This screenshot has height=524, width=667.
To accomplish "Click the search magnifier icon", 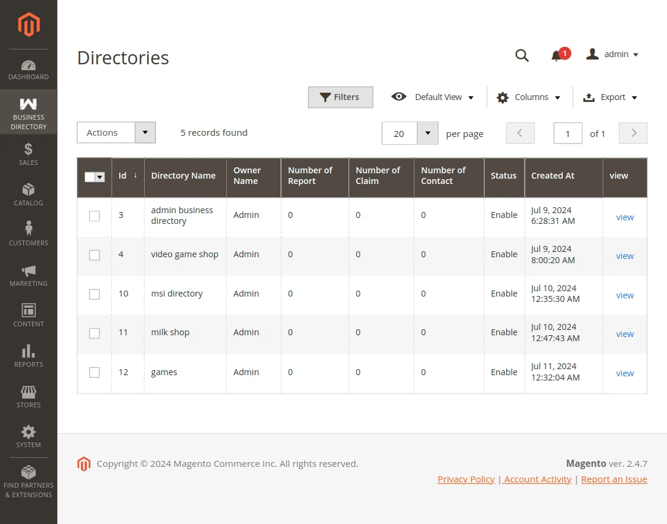I will 522,55.
